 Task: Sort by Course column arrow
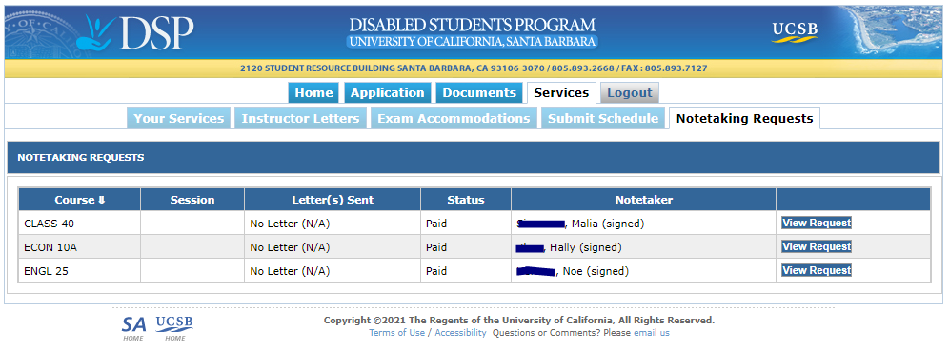[102, 200]
